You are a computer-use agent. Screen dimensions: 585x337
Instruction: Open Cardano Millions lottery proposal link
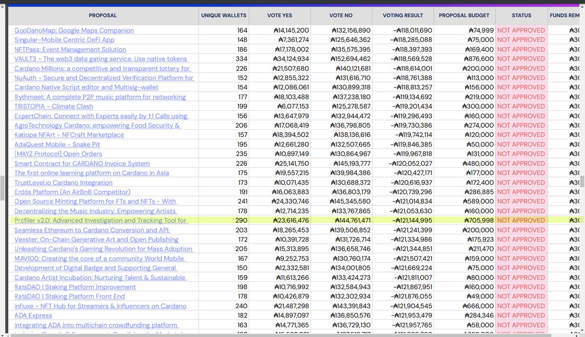(x=102, y=68)
